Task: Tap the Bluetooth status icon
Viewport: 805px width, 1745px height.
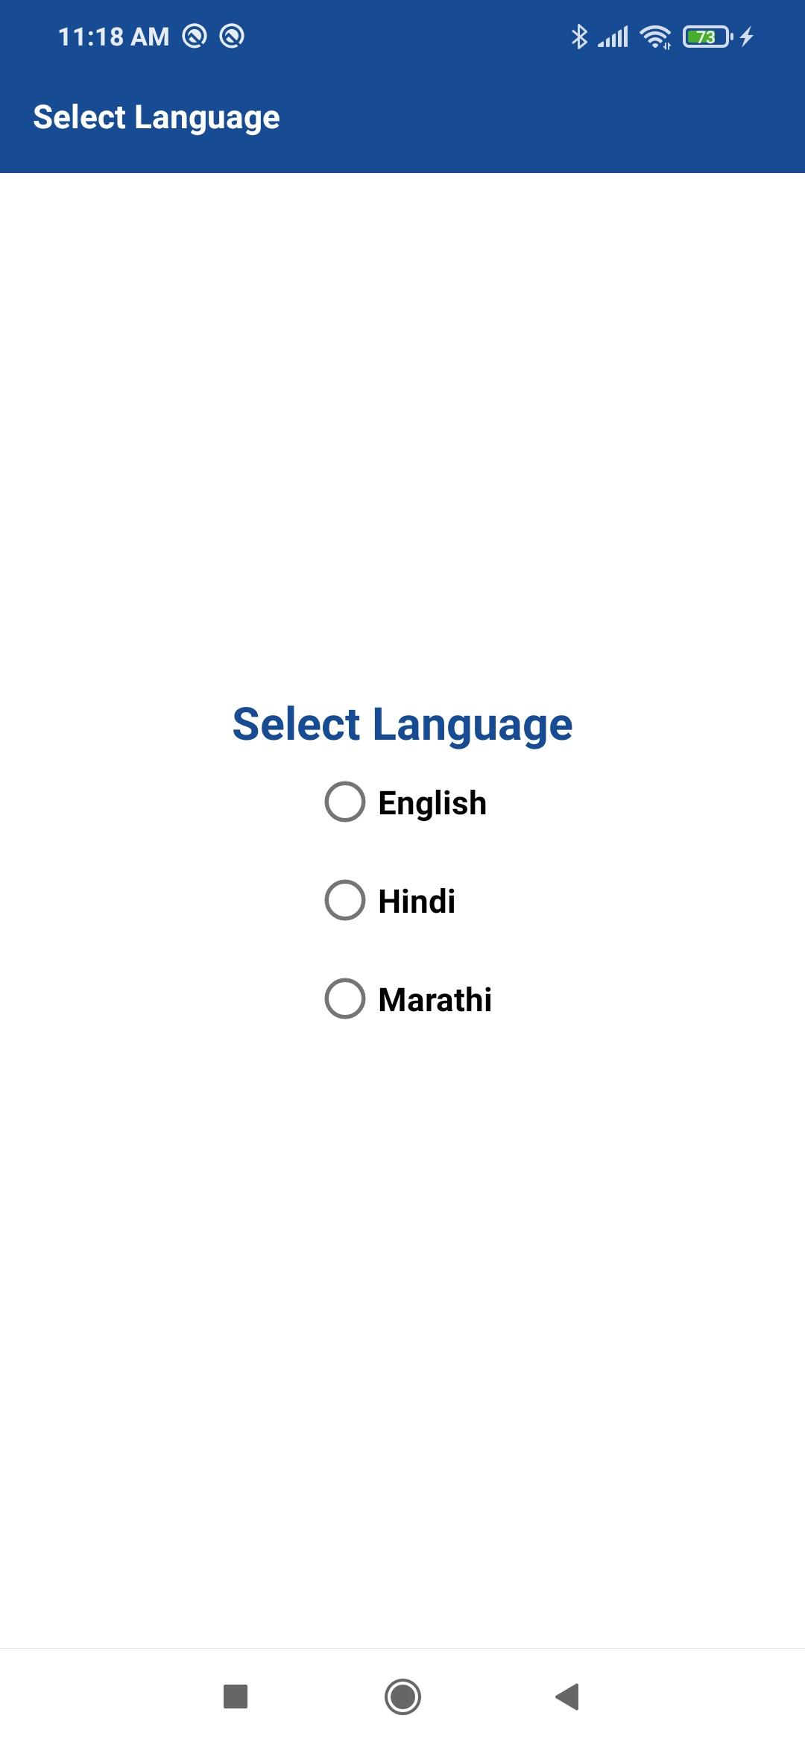Action: [579, 37]
